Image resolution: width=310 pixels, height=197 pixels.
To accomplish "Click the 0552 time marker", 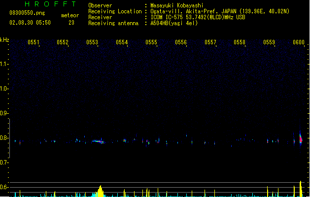I will point(63,42).
